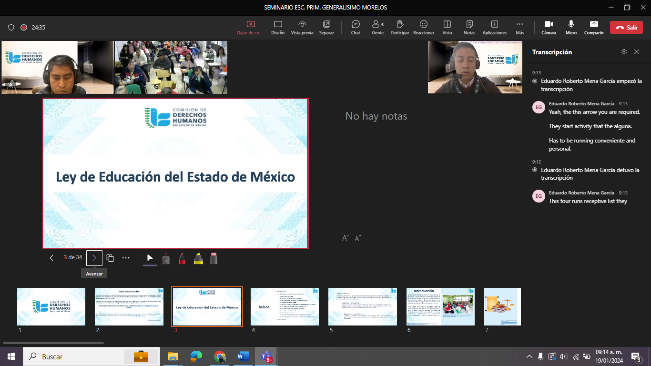This screenshot has height=366, width=651.
Task: Select the yellow highlighter tool
Action: point(198,258)
